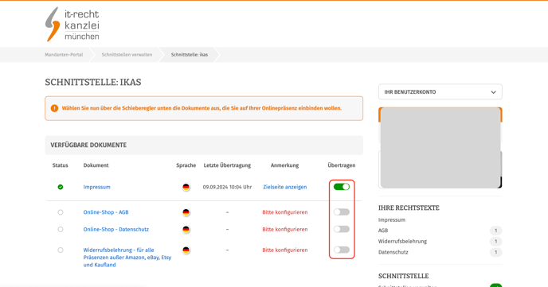
Task: Click the green status checkmark for Impressum
Action: (61, 187)
